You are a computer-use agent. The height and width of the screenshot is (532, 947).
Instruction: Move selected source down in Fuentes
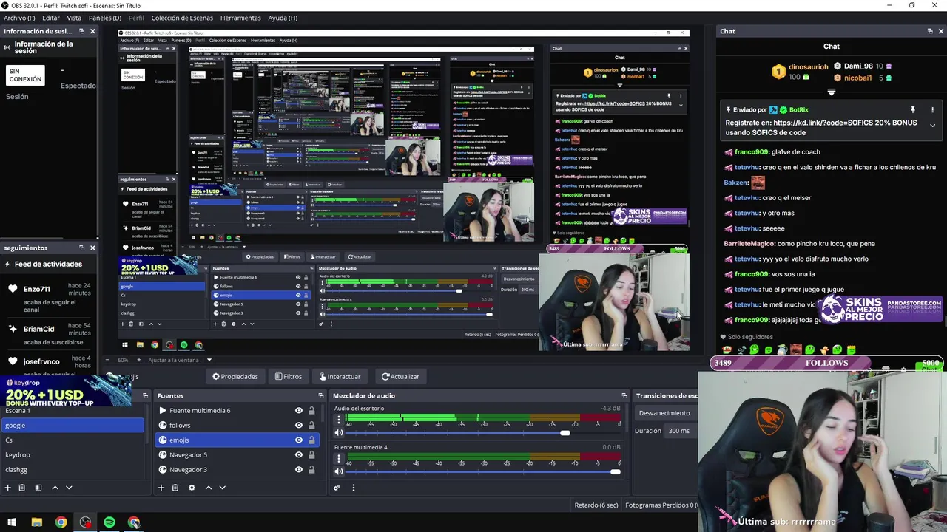(222, 488)
